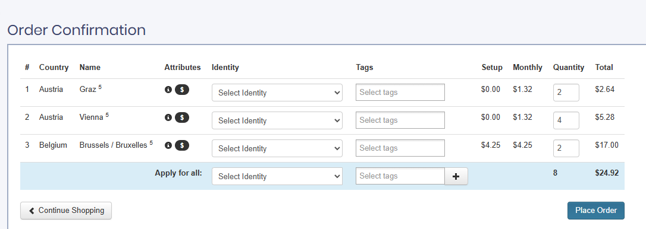
Task: Click the Belgium country cell
Action: click(53, 145)
